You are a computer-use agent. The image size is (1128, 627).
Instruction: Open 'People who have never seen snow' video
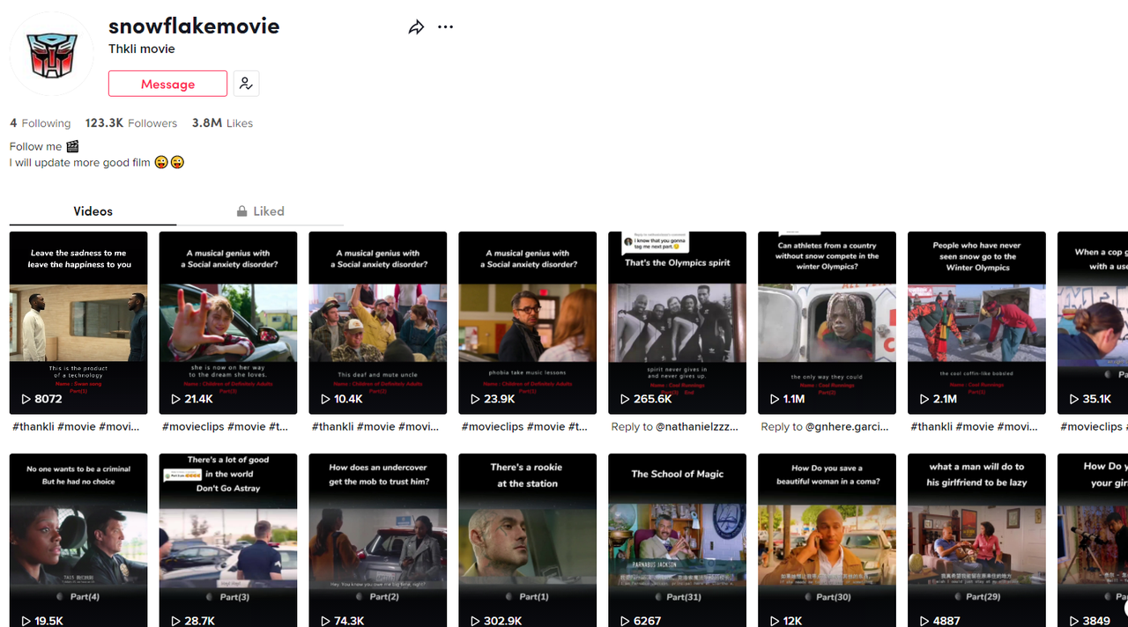[977, 322]
